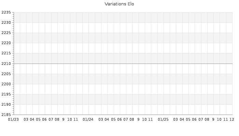239x136 pixels.
Task: Click the 01/23 date label
Action: [14, 119]
